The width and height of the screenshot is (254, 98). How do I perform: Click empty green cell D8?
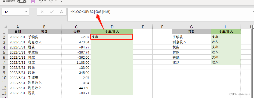click(112, 67)
